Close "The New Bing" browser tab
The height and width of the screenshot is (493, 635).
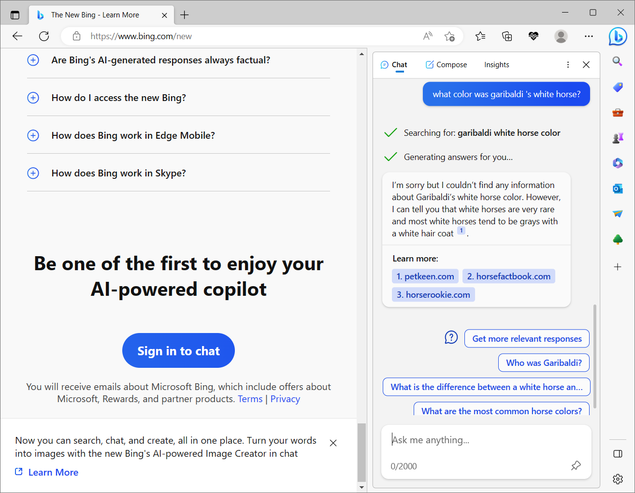tap(164, 15)
